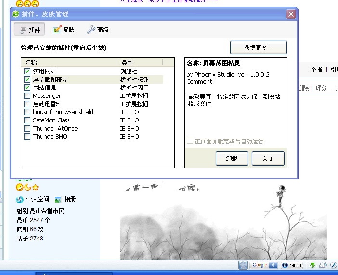Click the blue Flash icon in status bar
The height and width of the screenshot is (275, 338).
pyautogui.click(x=332, y=265)
